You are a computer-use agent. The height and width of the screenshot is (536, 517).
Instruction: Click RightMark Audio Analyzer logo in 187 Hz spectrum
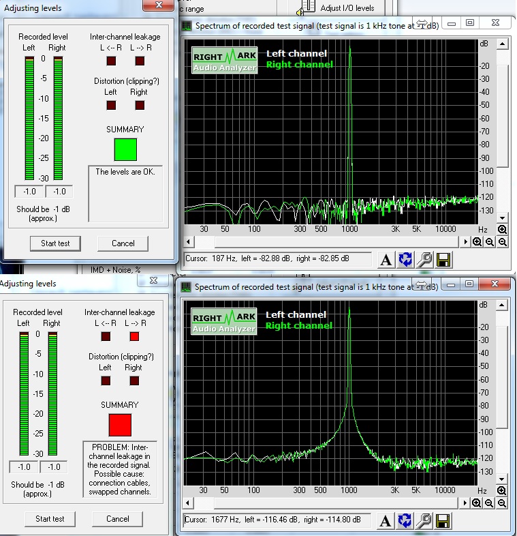pos(224,60)
